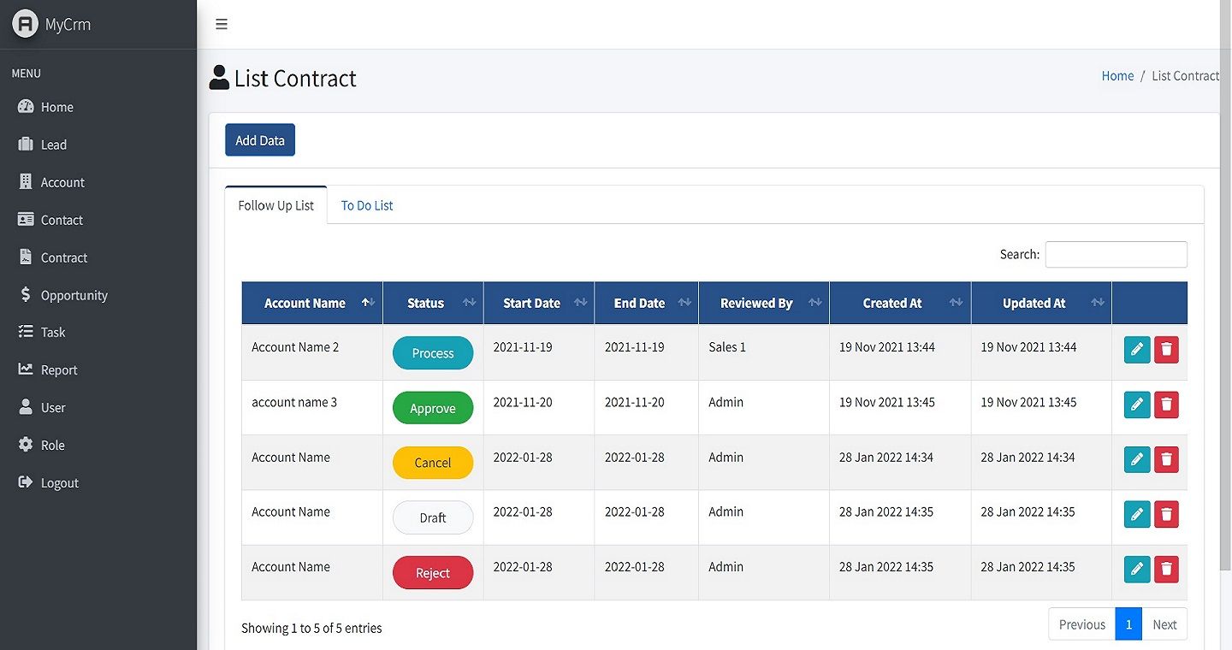Open Opportunity from the sidebar menu

[x=74, y=295]
